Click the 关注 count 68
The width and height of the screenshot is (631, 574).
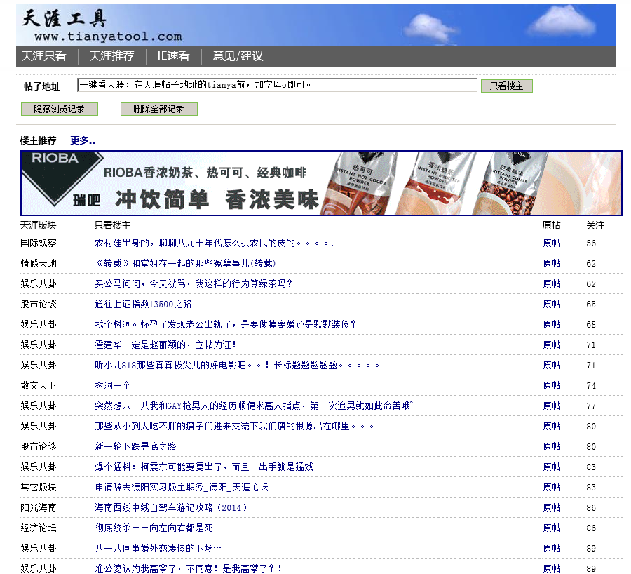(x=591, y=325)
